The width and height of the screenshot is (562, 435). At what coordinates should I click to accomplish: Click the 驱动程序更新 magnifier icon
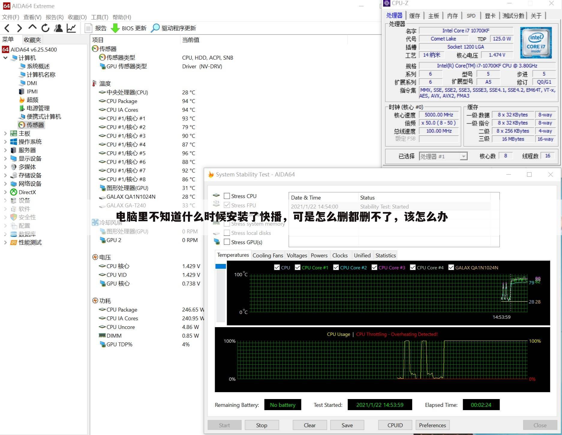click(x=155, y=28)
